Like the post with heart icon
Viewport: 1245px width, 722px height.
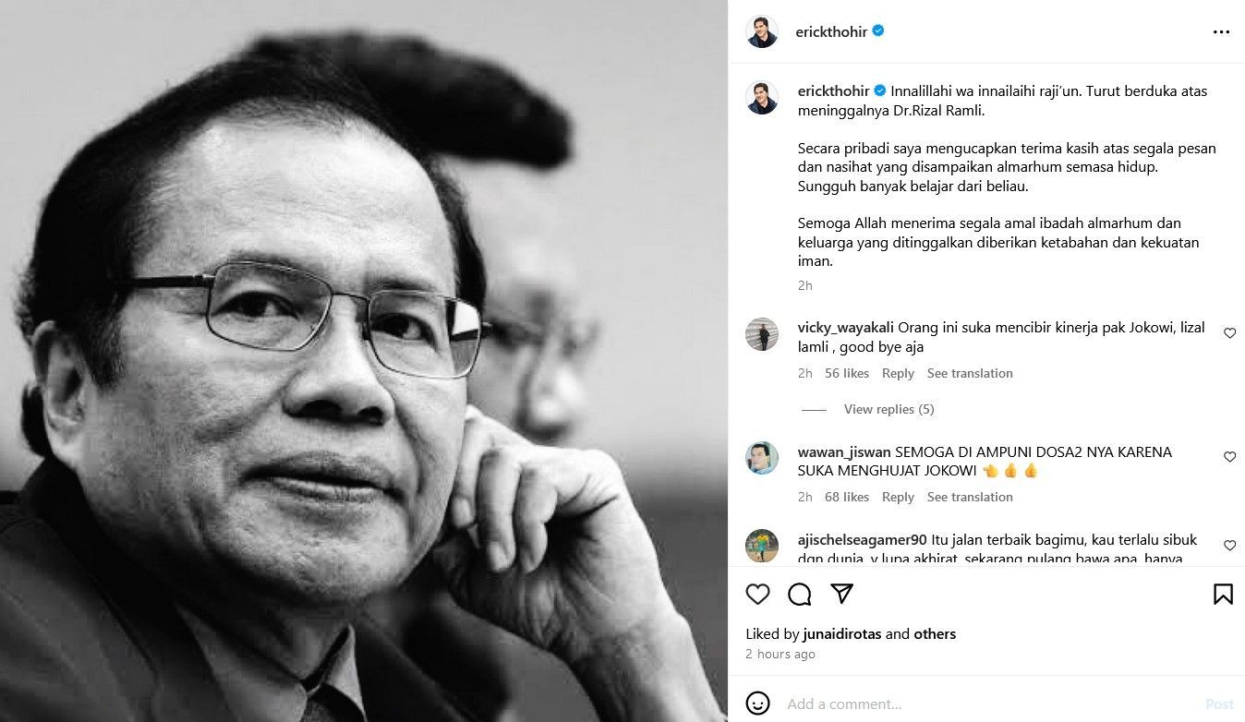757,595
